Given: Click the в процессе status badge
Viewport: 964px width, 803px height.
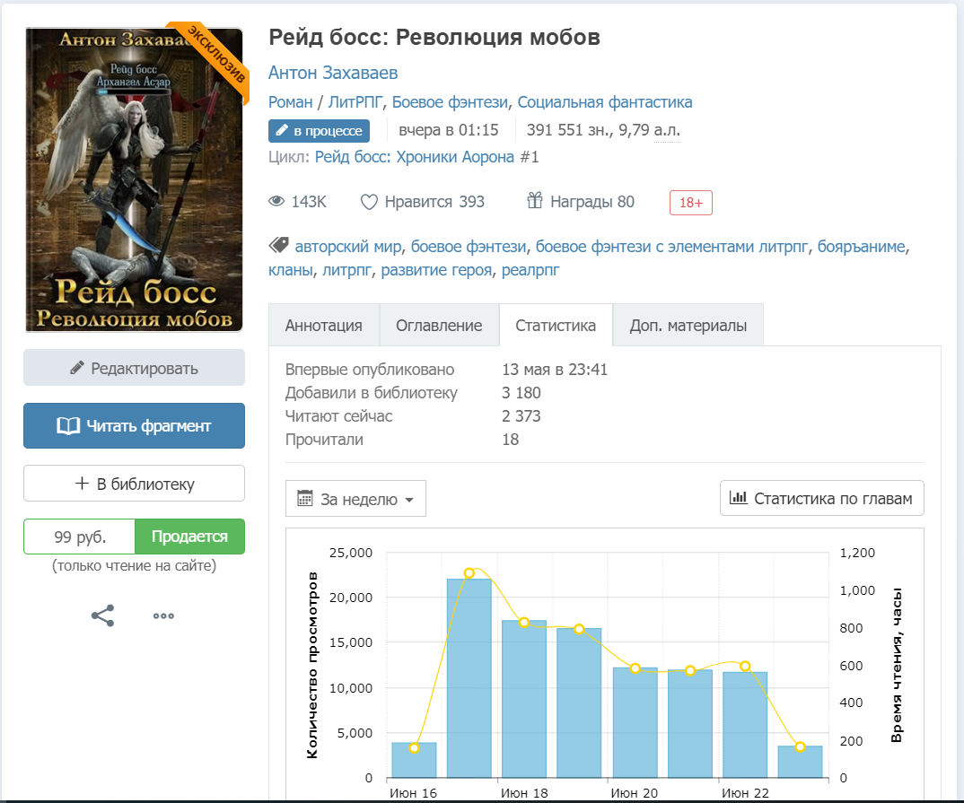Looking at the screenshot, I should 319,131.
